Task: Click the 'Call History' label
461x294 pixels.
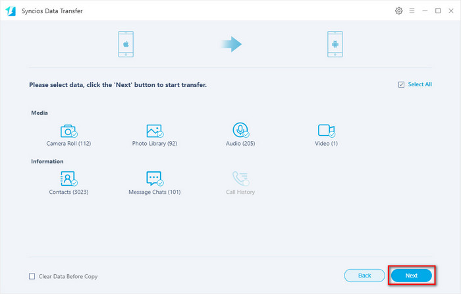Action: coord(240,192)
